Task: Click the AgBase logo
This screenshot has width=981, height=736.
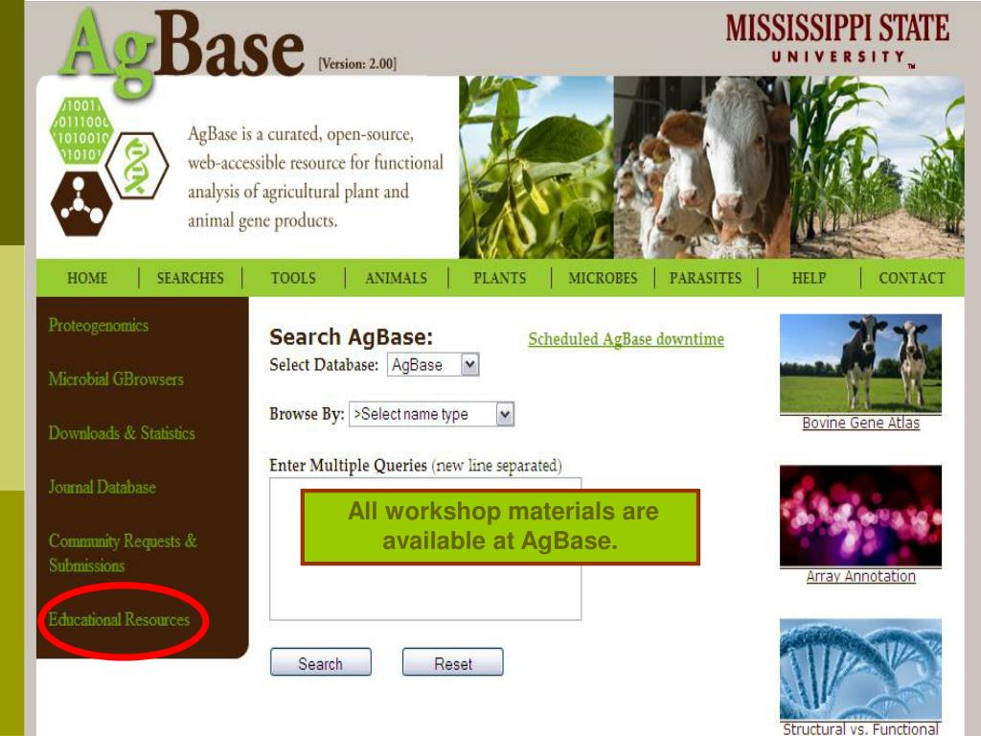Action: tap(183, 50)
